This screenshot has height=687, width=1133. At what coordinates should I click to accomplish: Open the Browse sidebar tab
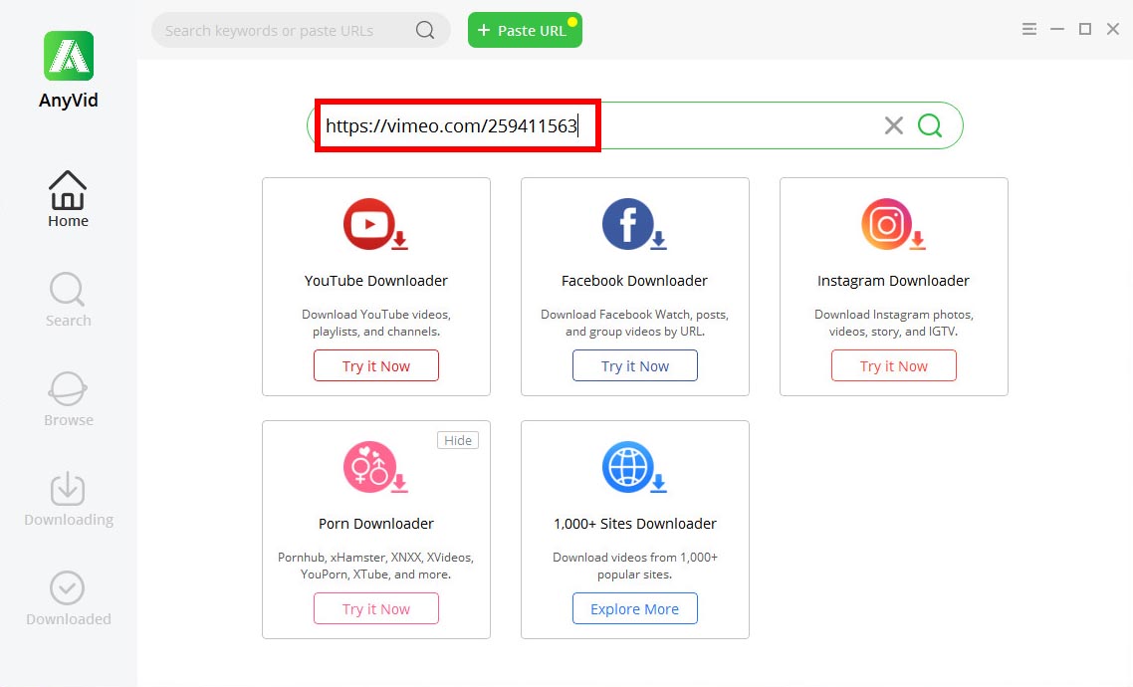click(x=68, y=399)
